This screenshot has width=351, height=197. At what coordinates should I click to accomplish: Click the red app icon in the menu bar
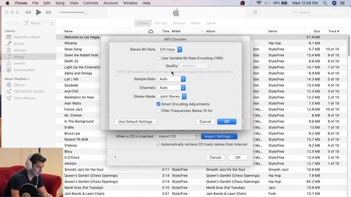(x=242, y=3)
